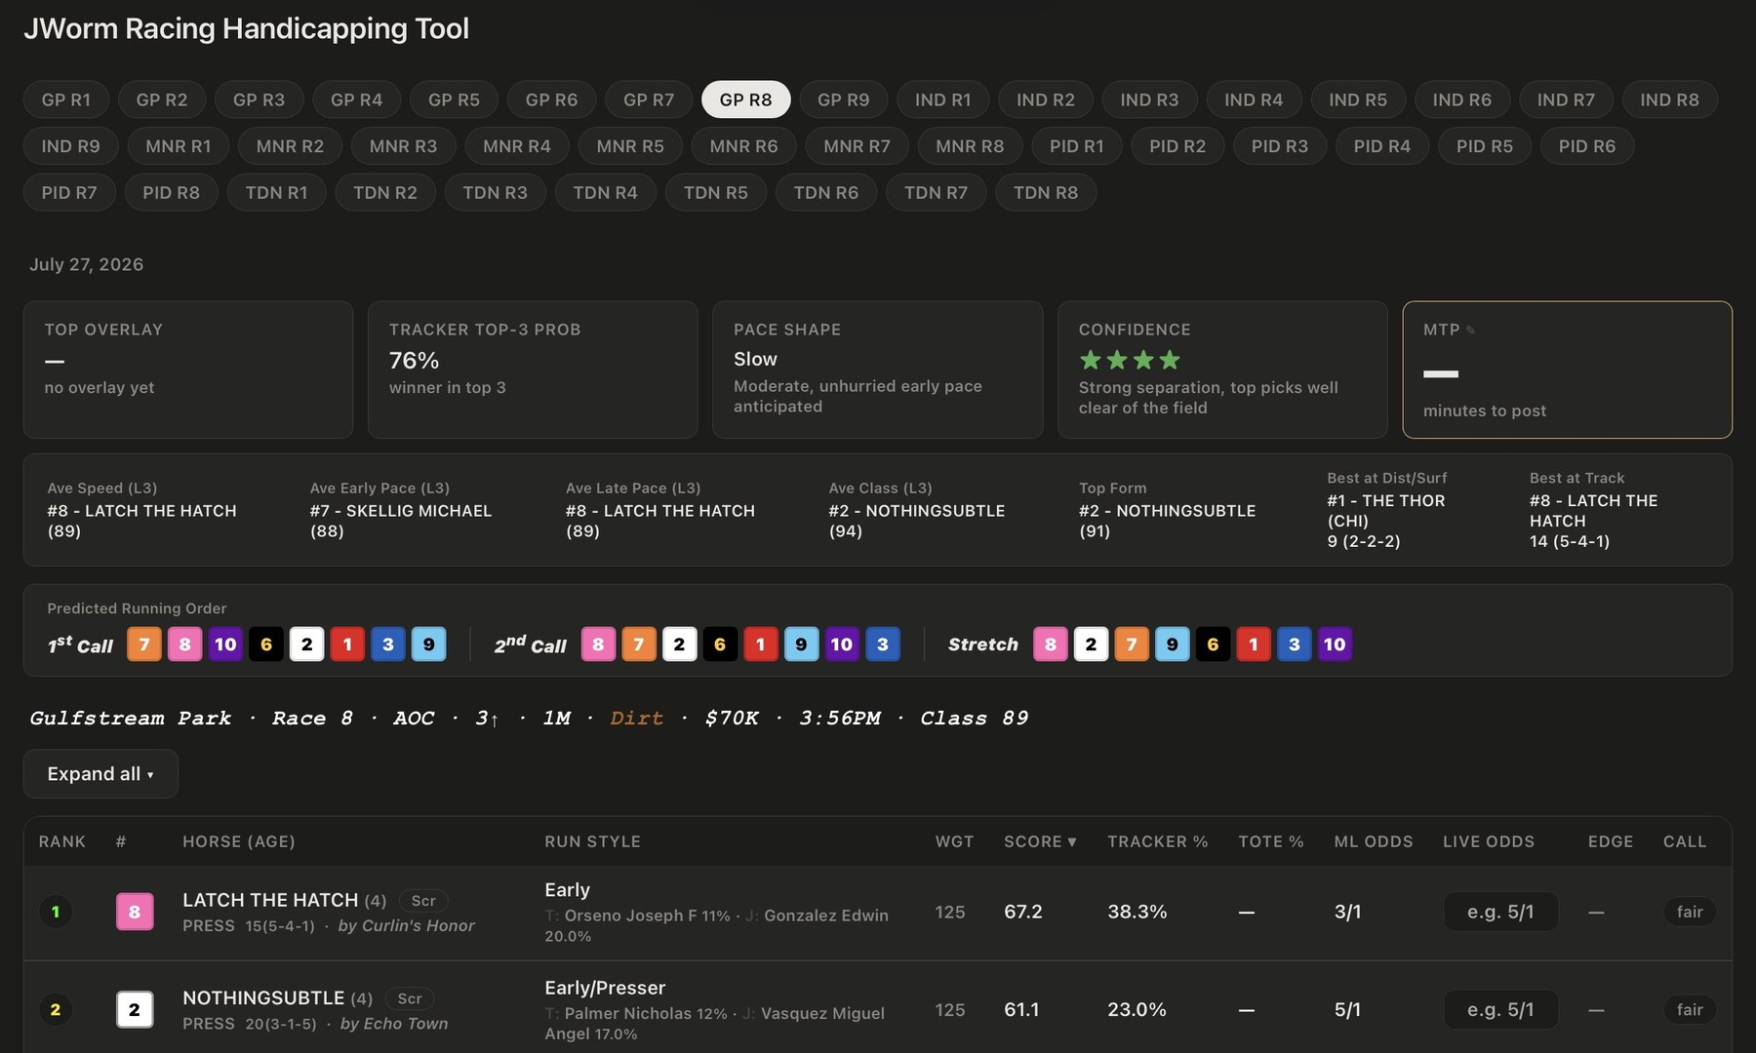
Task: Click the Edge column header
Action: coord(1611,841)
